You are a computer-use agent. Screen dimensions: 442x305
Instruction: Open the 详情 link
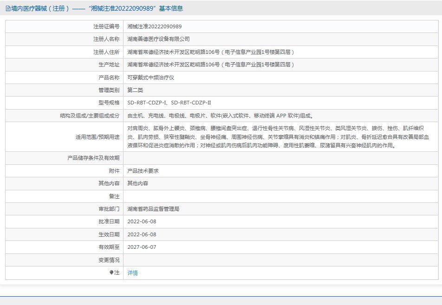point(132,273)
